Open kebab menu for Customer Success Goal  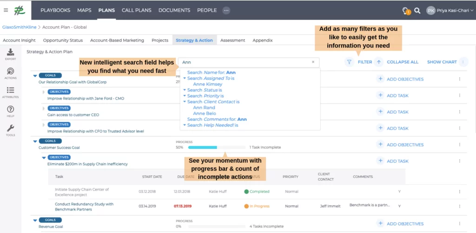[460, 145]
